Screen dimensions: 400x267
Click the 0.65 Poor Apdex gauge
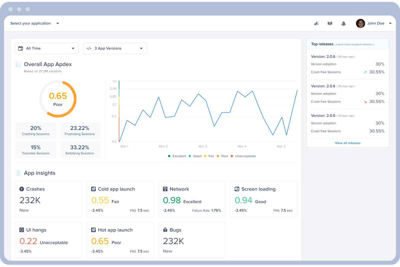point(58,99)
